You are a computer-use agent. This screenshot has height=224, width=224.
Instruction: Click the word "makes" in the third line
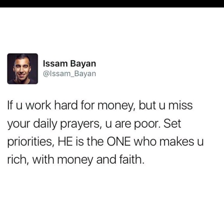[x=177, y=142]
